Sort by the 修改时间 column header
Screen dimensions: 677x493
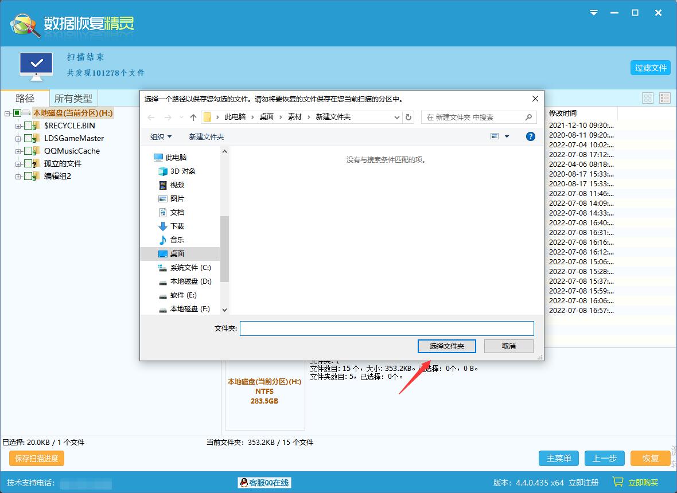point(563,113)
